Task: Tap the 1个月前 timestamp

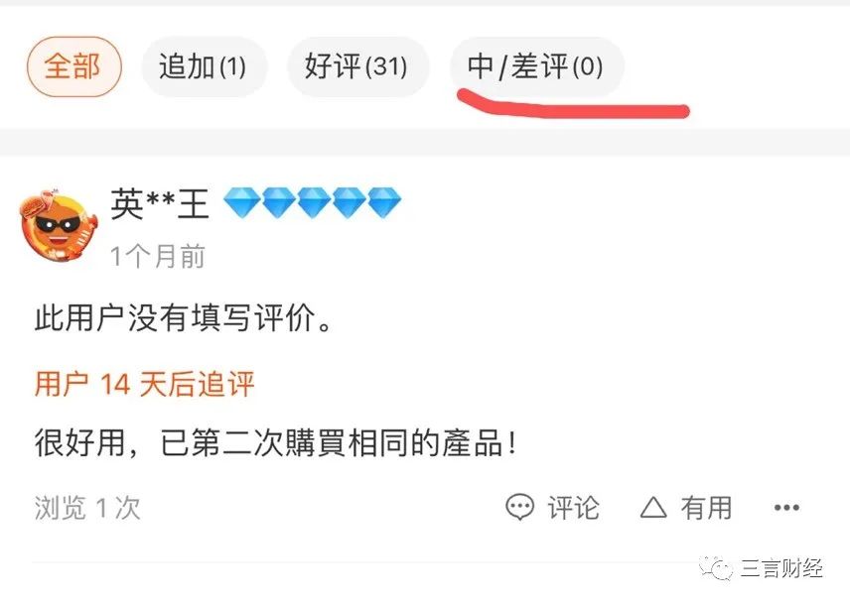Action: click(158, 256)
